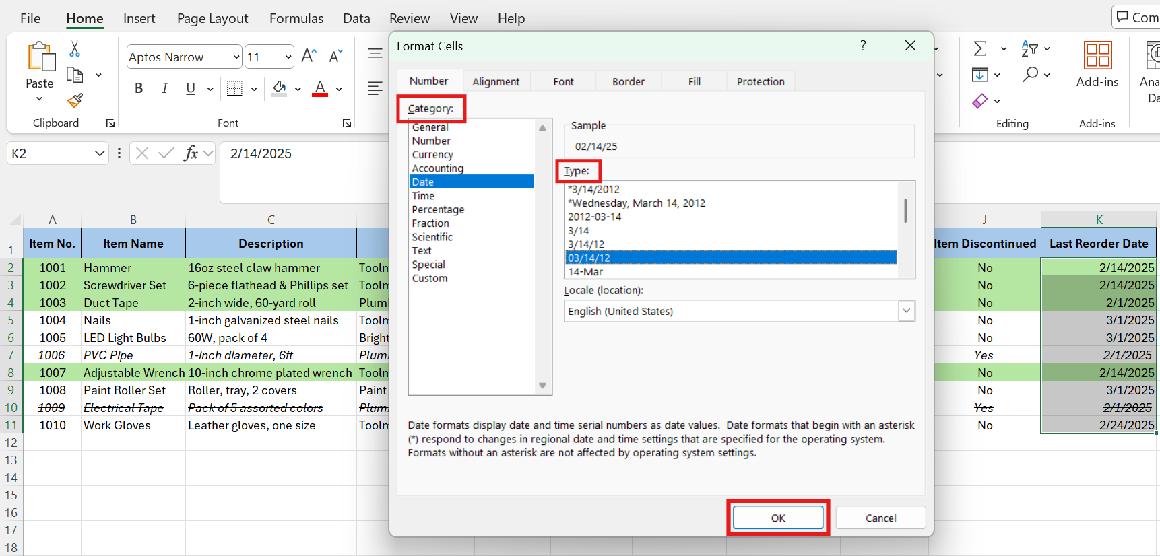Cancel the Format Cells dialog
Screen dimensions: 1160x556
pos(880,518)
